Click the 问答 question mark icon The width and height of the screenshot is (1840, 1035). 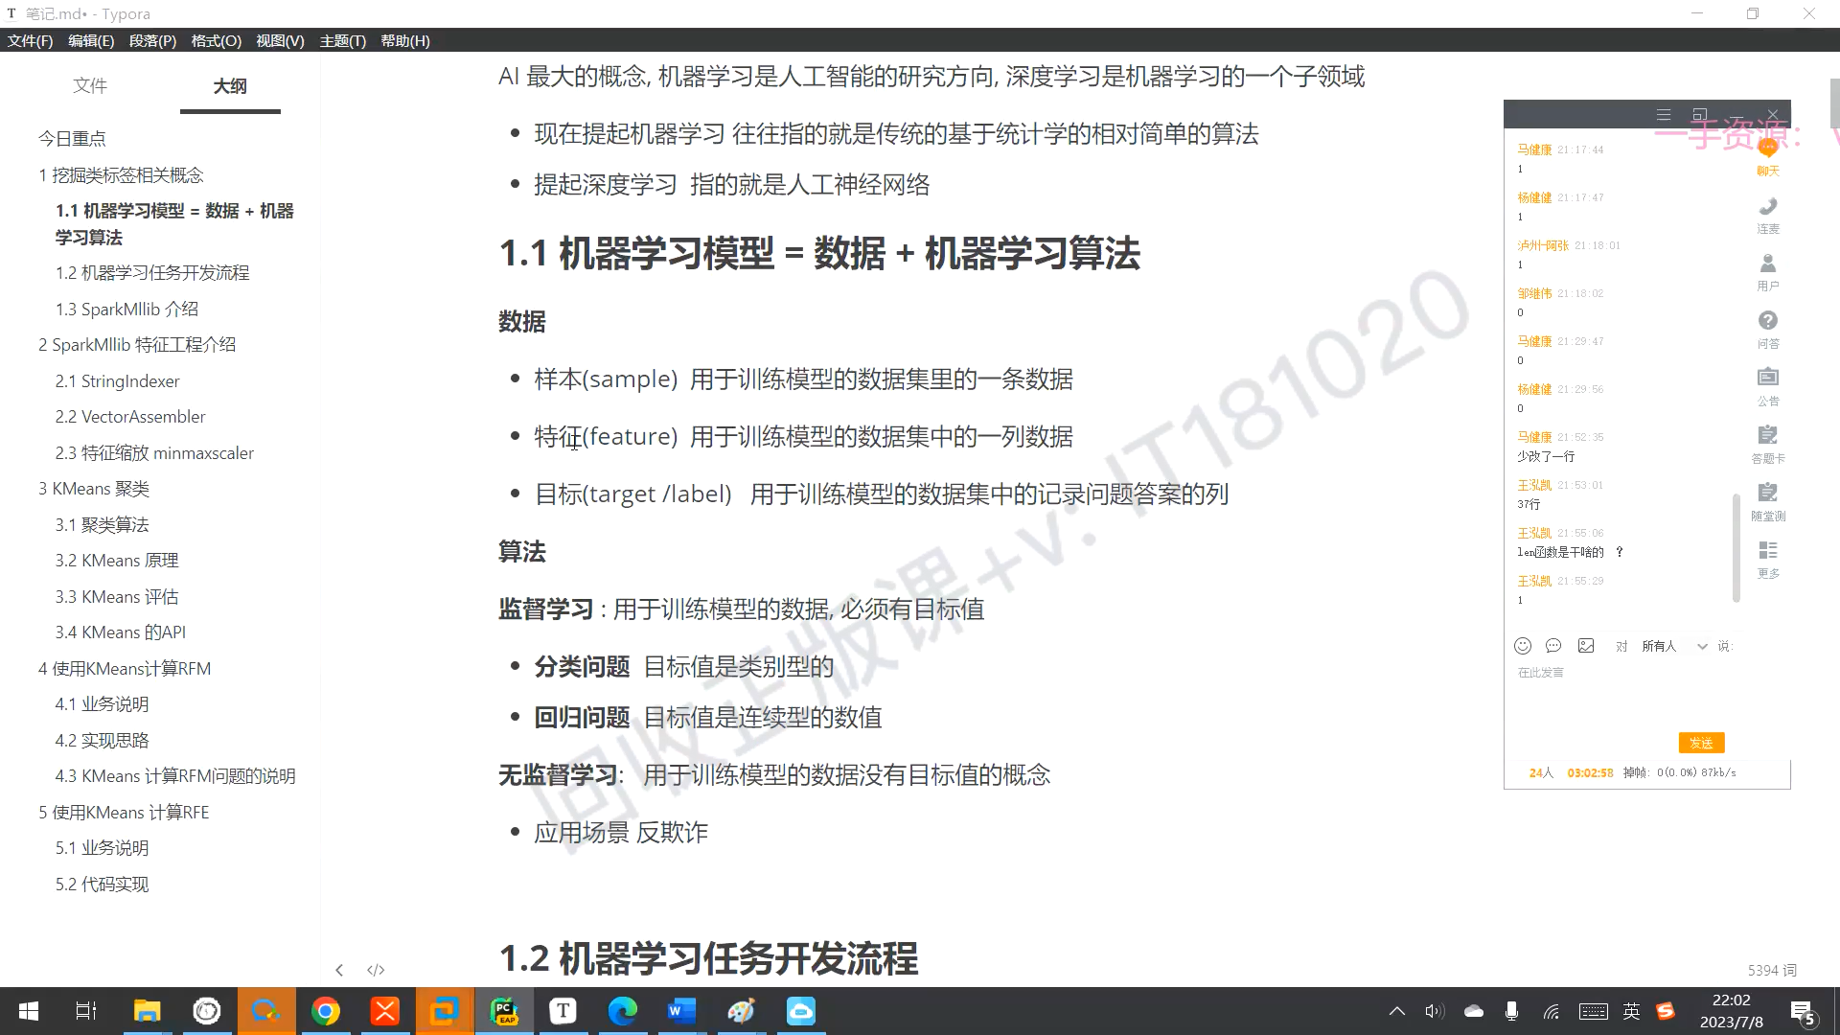[x=1767, y=322]
